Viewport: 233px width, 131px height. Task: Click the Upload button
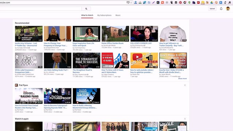click(212, 9)
